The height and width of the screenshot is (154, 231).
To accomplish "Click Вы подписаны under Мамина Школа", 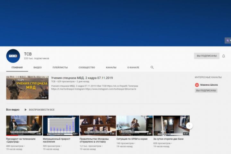I will [x=206, y=90].
